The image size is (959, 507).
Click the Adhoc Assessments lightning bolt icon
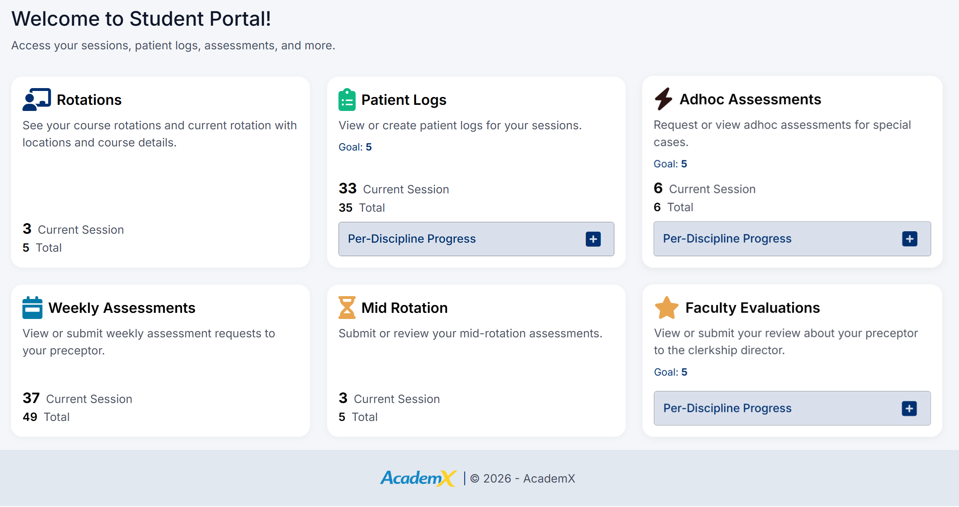pyautogui.click(x=663, y=99)
